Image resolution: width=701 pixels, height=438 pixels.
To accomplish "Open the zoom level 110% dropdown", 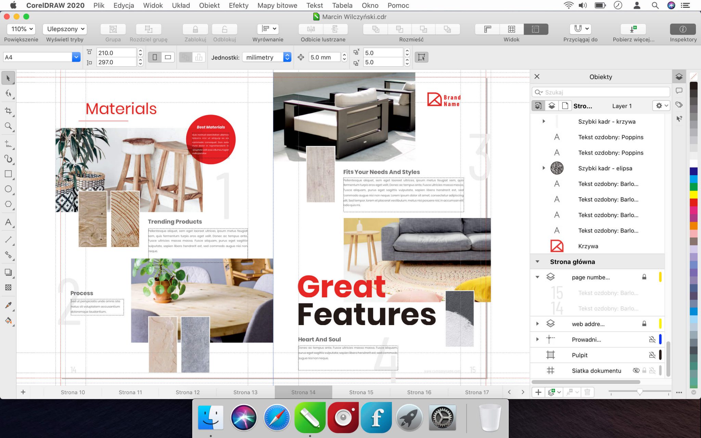I will 21,29.
